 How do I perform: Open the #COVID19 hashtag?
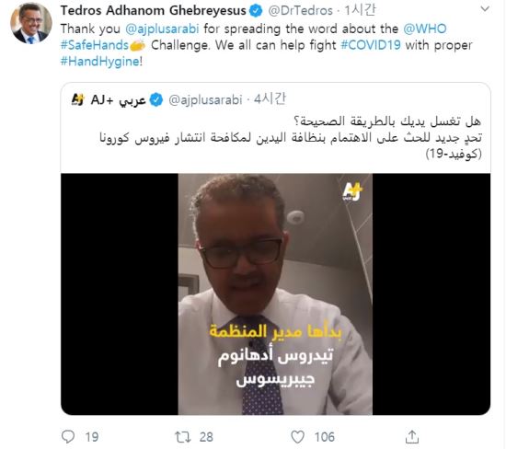click(371, 45)
